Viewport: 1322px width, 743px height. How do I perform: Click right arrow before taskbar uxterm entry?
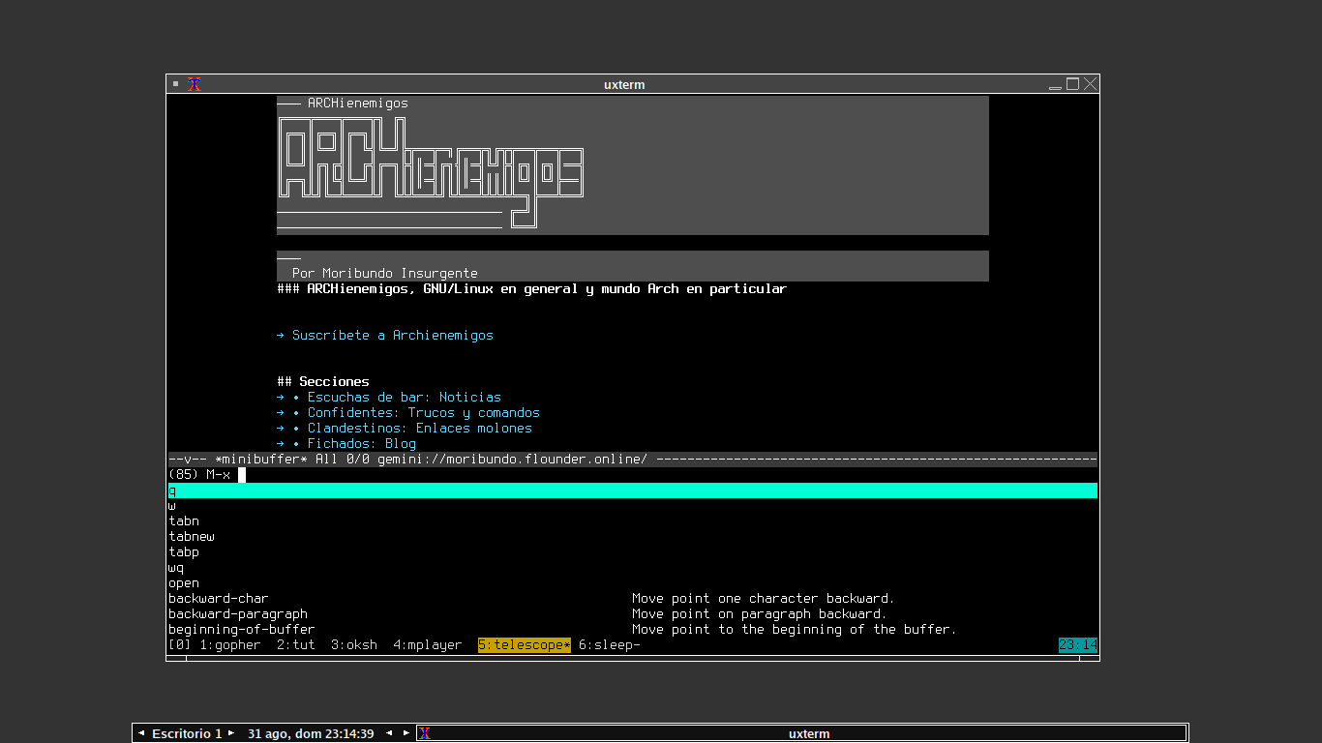[x=406, y=733]
